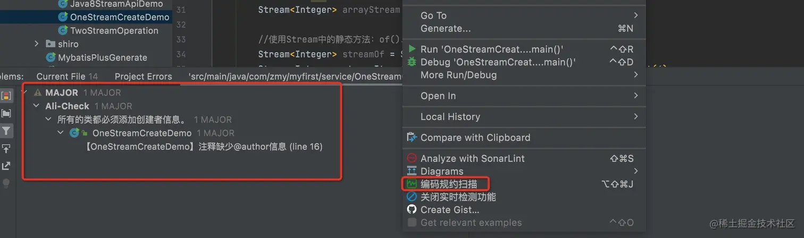
Task: Switch to the Project Errors tab
Action: (x=143, y=76)
